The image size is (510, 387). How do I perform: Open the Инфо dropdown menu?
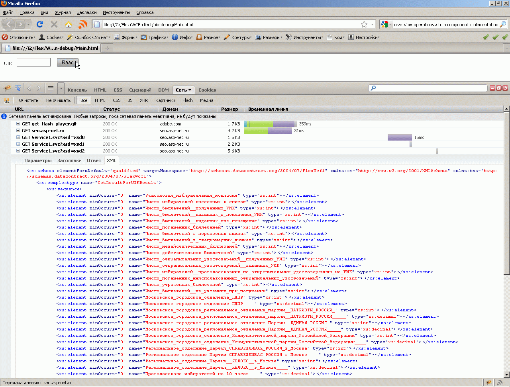pyautogui.click(x=182, y=37)
